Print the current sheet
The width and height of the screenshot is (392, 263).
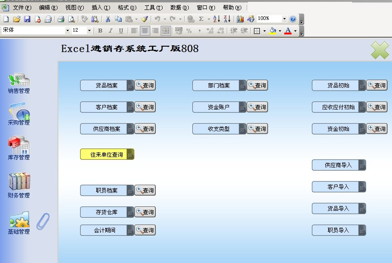click(61, 19)
